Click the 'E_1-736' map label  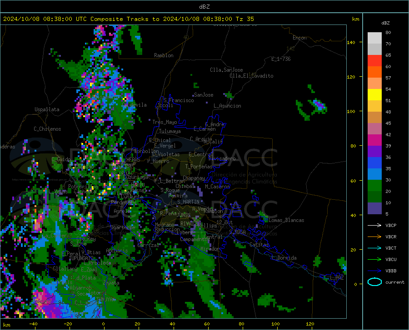click(x=281, y=59)
